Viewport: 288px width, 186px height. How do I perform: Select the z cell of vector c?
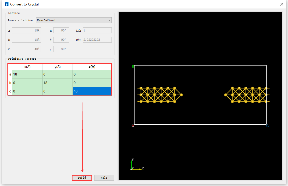pos(92,91)
